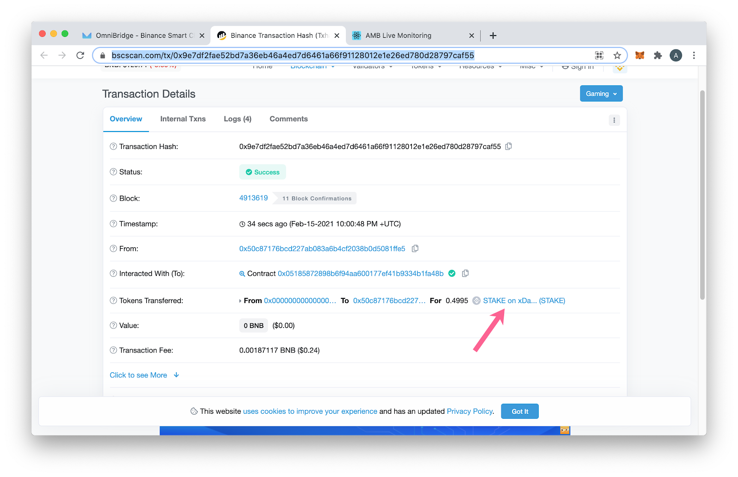Open the Extensions puzzle icon
The width and height of the screenshot is (738, 477).
click(658, 55)
